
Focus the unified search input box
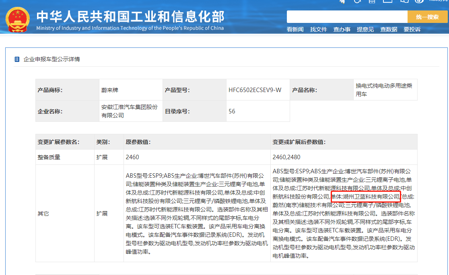pos(347,17)
